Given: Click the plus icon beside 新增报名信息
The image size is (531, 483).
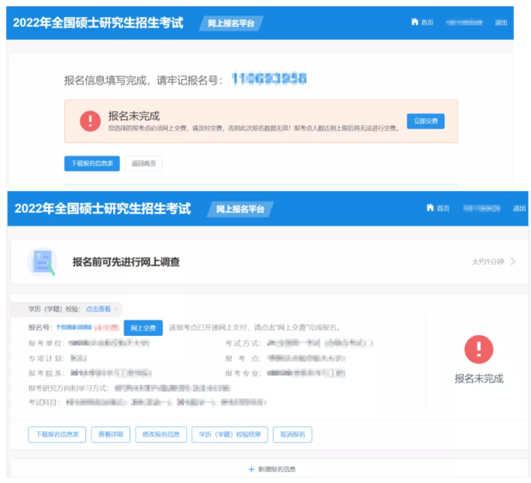Looking at the screenshot, I should (x=251, y=469).
